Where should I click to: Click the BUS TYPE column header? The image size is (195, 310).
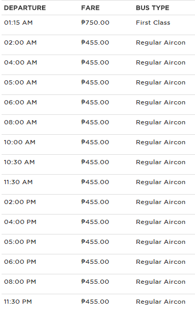152,8
